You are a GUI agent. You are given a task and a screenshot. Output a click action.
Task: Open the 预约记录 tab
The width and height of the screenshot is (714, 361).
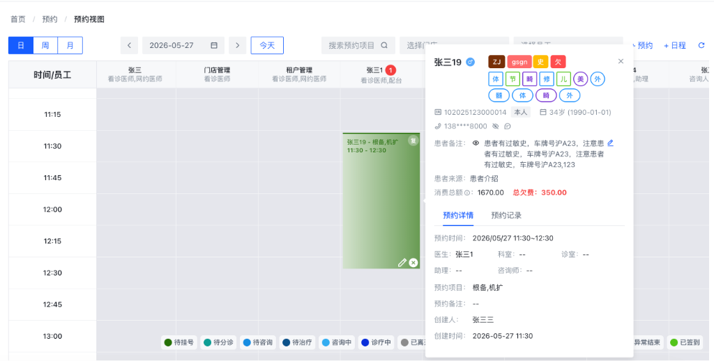click(506, 215)
